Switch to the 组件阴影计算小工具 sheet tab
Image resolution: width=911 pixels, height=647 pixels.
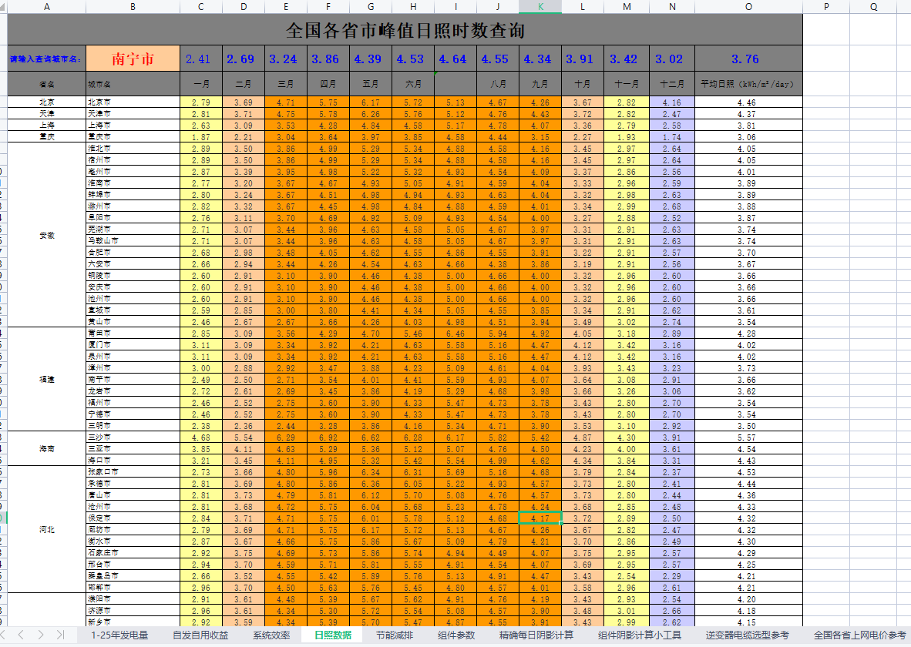pyautogui.click(x=640, y=635)
